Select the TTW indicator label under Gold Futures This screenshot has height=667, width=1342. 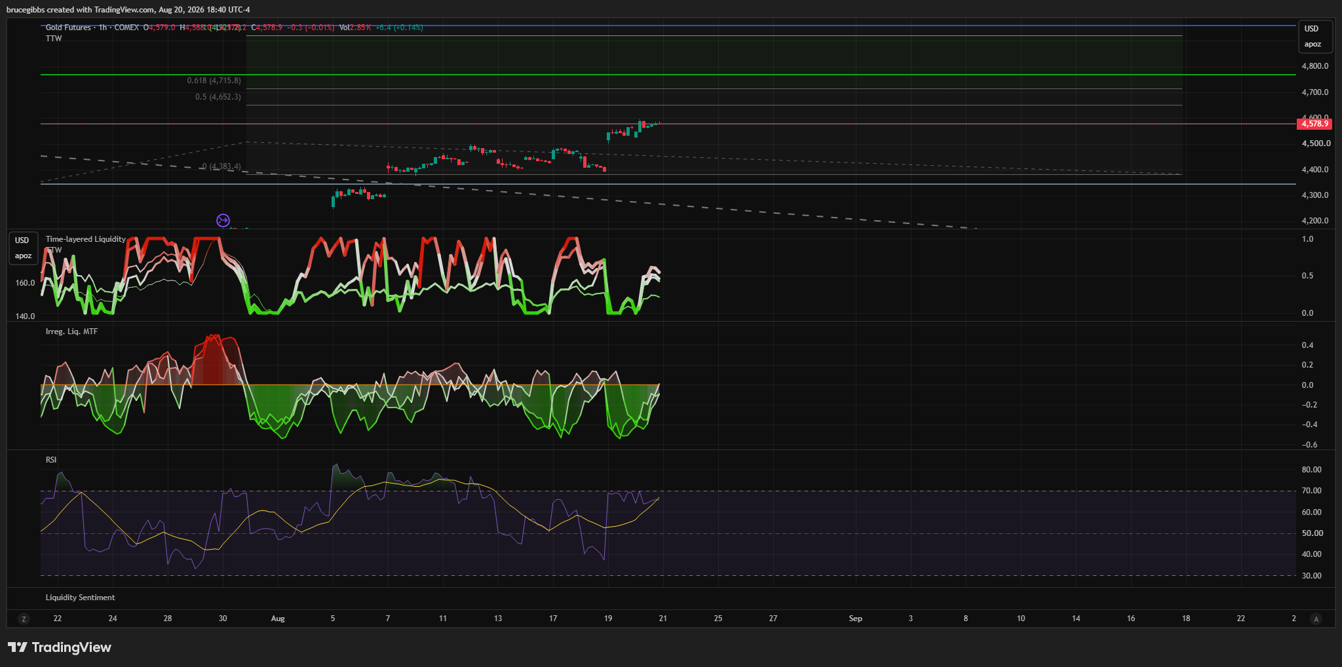tap(54, 39)
